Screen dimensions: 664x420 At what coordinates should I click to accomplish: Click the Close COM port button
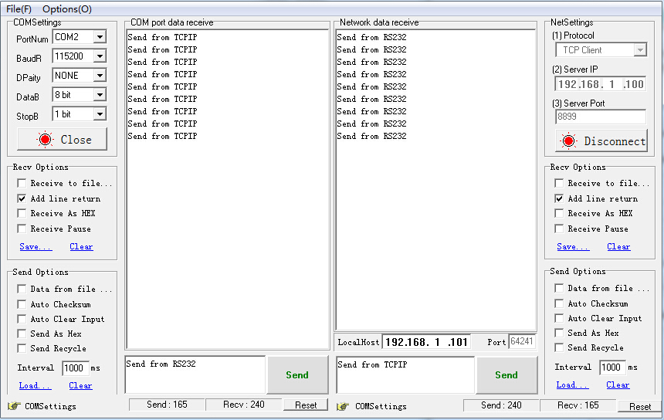62,139
